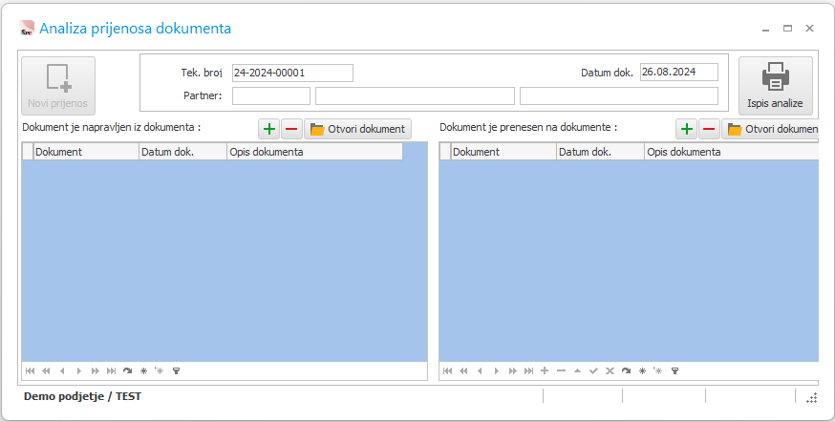
Task: Focus the Tek. broj field
Action: pyautogui.click(x=292, y=73)
